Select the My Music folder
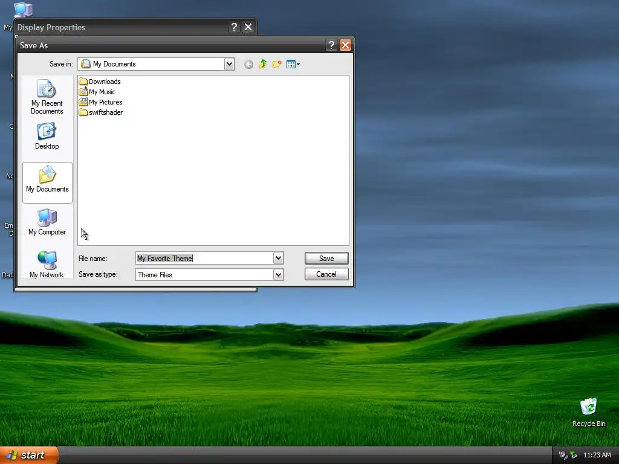The width and height of the screenshot is (619, 464). coord(97,92)
